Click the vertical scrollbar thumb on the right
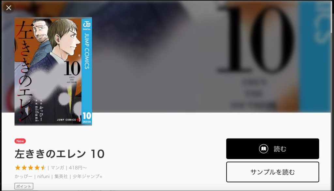334x191 pixels. click(332, 17)
